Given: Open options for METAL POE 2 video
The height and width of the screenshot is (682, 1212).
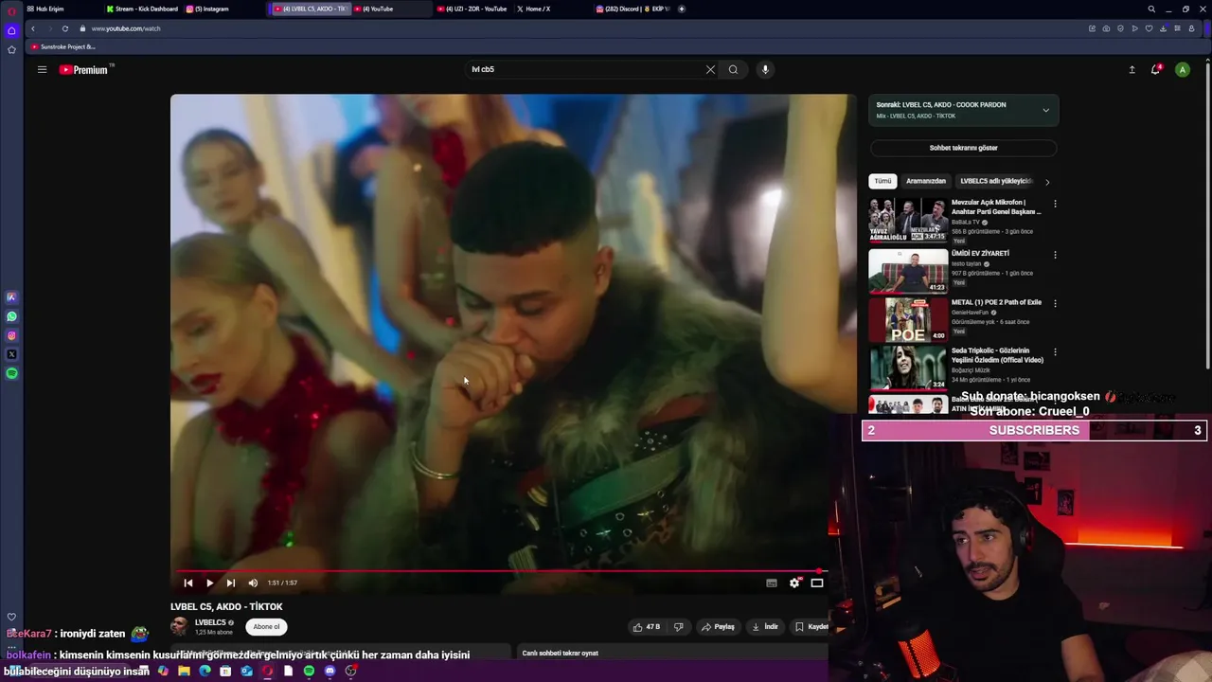Looking at the screenshot, I should (1055, 303).
